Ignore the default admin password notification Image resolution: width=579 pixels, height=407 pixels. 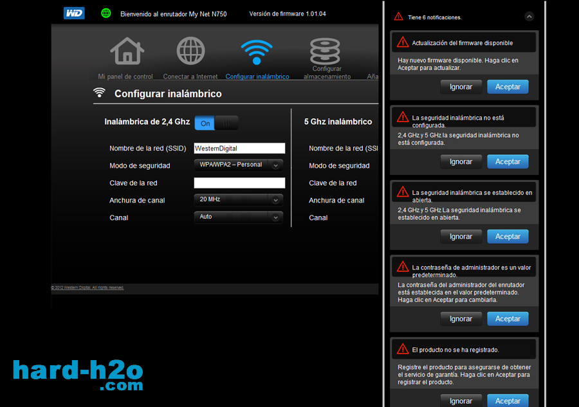point(461,319)
